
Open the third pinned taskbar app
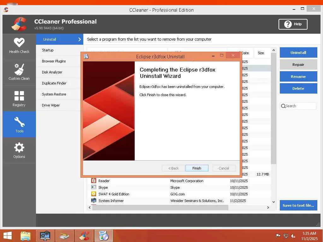pyautogui.click(x=65, y=236)
